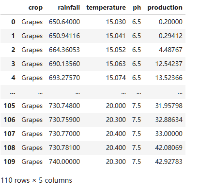Click the ph column header
199x189 pixels.
pyautogui.click(x=137, y=8)
